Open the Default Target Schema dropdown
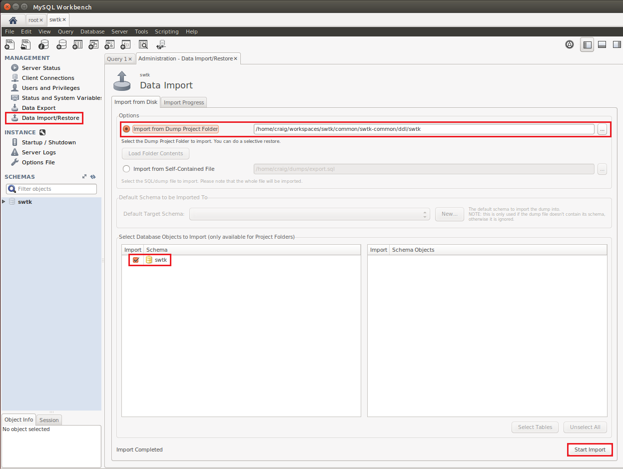Image resolution: width=623 pixels, height=469 pixels. 424,214
